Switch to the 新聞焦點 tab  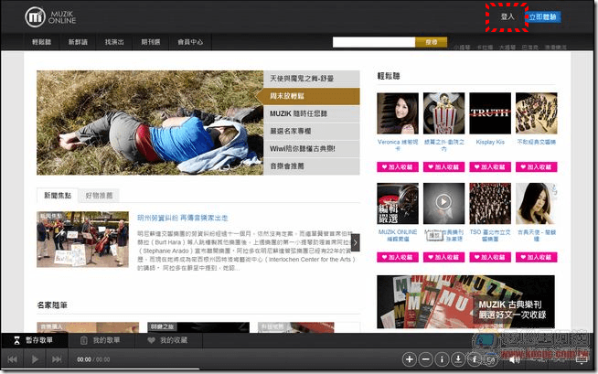pos(58,196)
